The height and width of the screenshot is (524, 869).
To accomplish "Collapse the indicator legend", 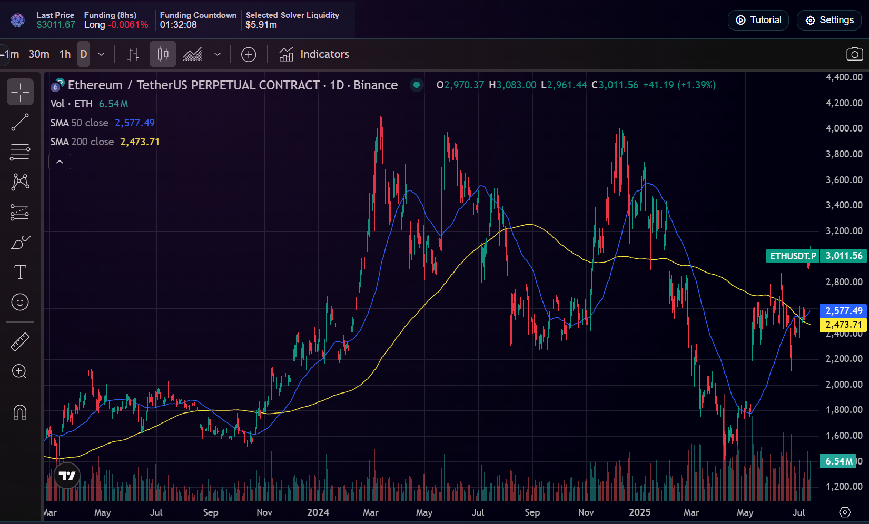I will (60, 162).
